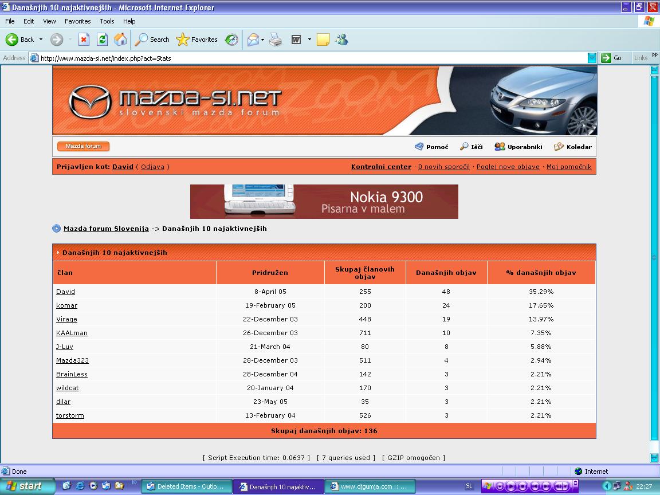Screen dimensions: 660x495
Task: Click the Windows flag logo throbber
Action: 649,21
